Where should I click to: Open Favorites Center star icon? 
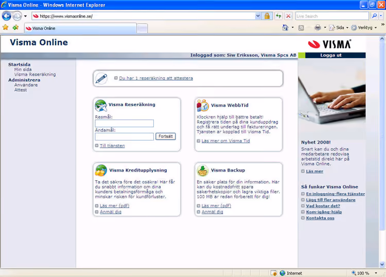(x=6, y=27)
